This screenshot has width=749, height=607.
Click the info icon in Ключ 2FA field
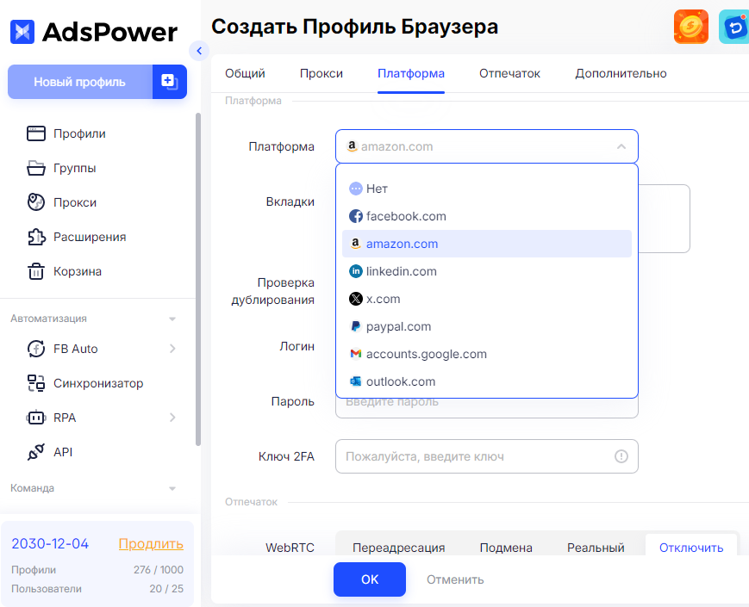pyautogui.click(x=621, y=456)
